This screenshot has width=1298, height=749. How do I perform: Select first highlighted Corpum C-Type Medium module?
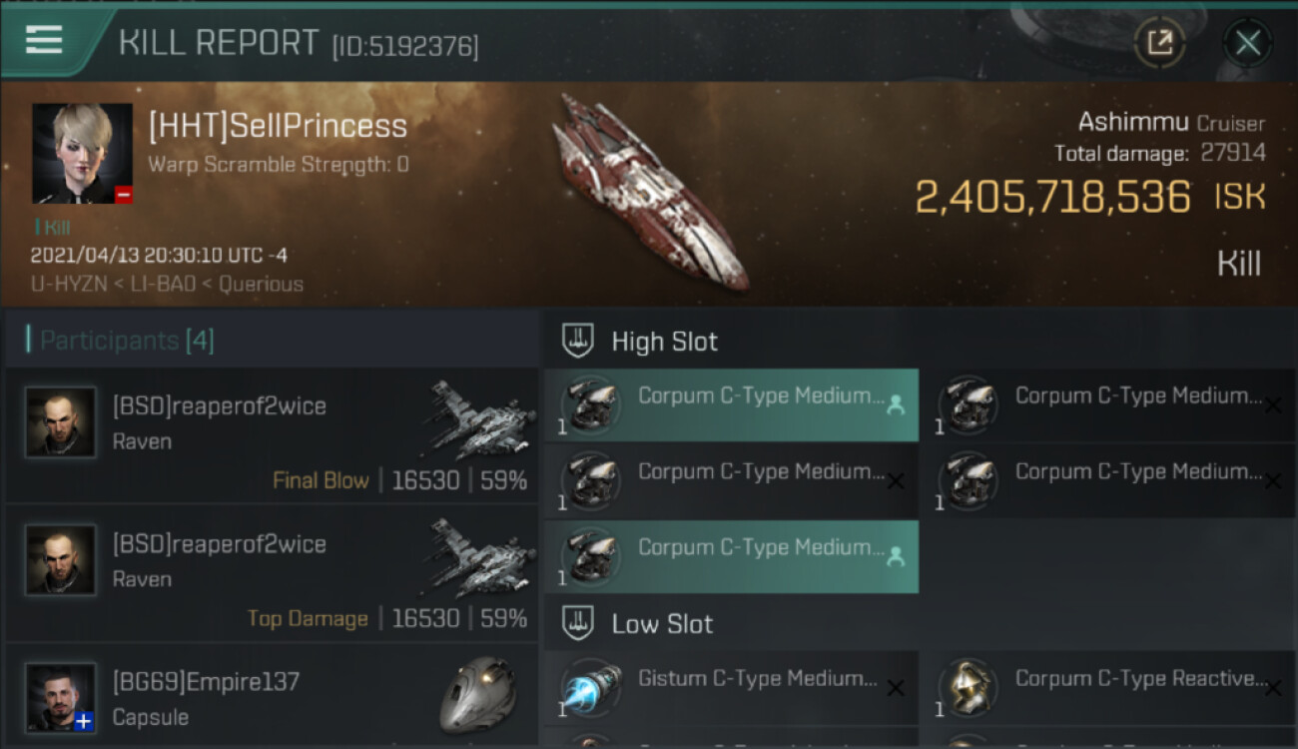[x=731, y=405]
